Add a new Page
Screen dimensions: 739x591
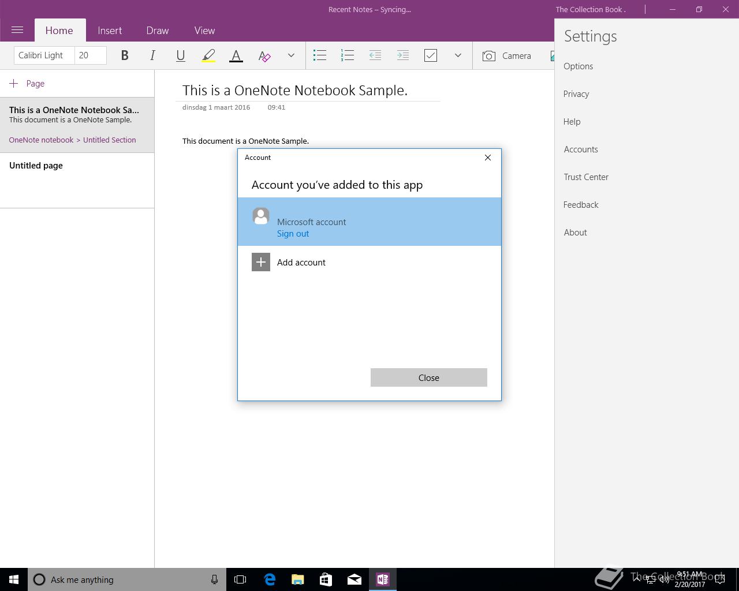tap(27, 84)
